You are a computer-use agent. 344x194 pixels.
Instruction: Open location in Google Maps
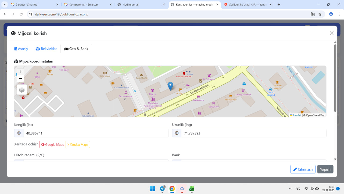(53, 144)
